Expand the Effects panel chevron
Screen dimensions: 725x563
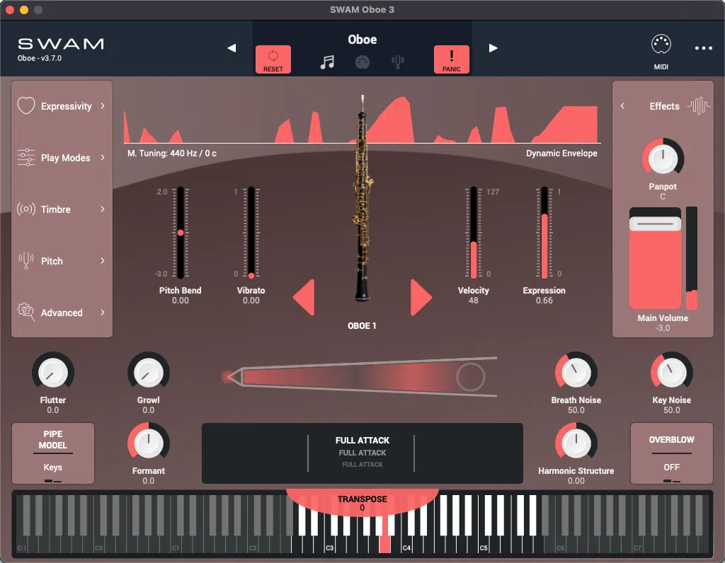pyautogui.click(x=622, y=105)
